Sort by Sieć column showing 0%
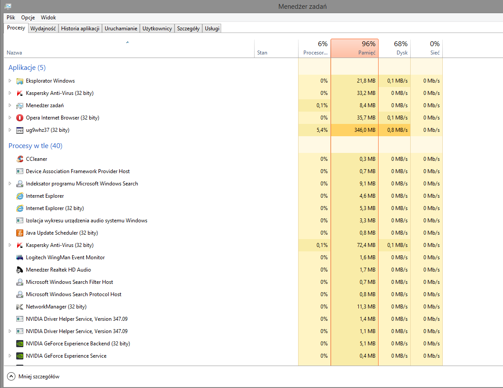This screenshot has height=388, width=503. coord(426,48)
